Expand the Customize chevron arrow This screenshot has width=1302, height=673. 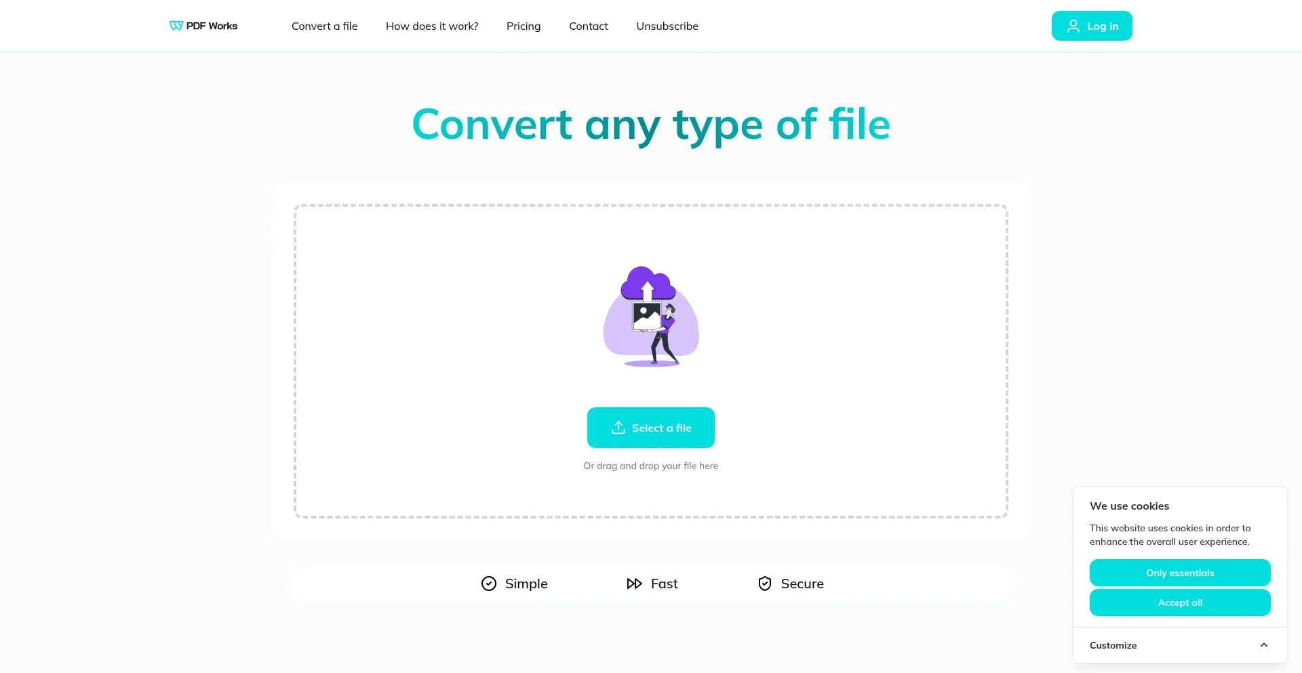pyautogui.click(x=1263, y=645)
